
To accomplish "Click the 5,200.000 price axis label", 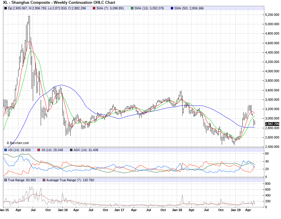I will [272, 15].
